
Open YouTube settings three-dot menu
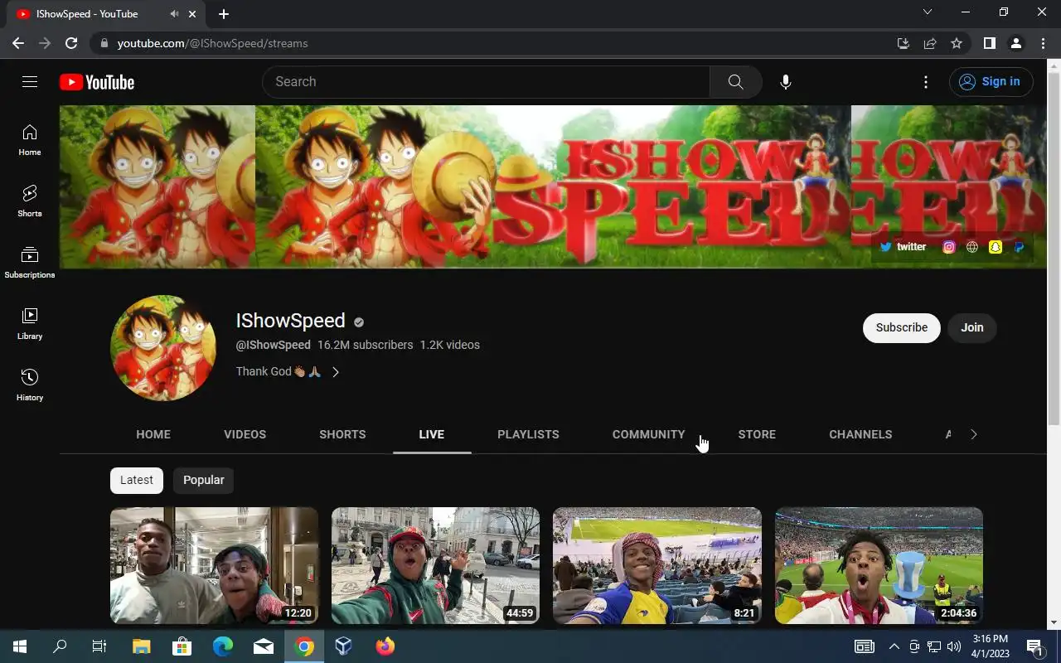tap(926, 82)
